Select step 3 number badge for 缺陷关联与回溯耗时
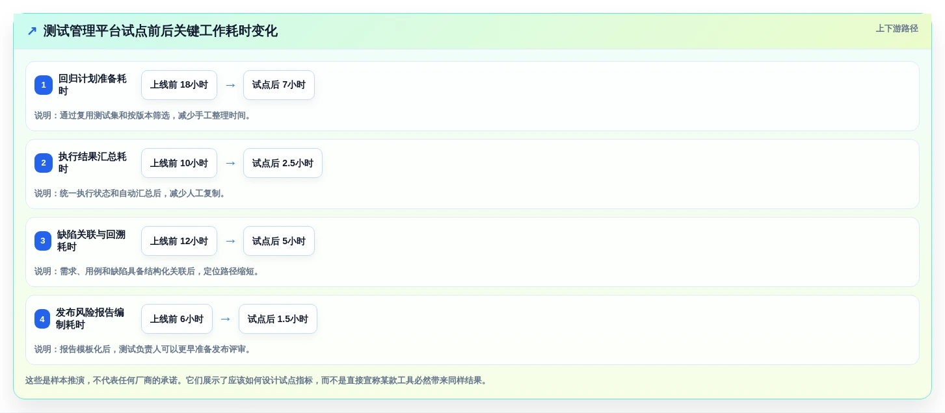The width and height of the screenshot is (945, 413). [43, 241]
